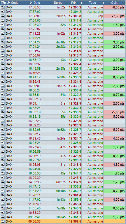This screenshot has height=224, width=126.
Task: Open the detail icon for the 17:11:25 order
Action: tap(3, 33)
